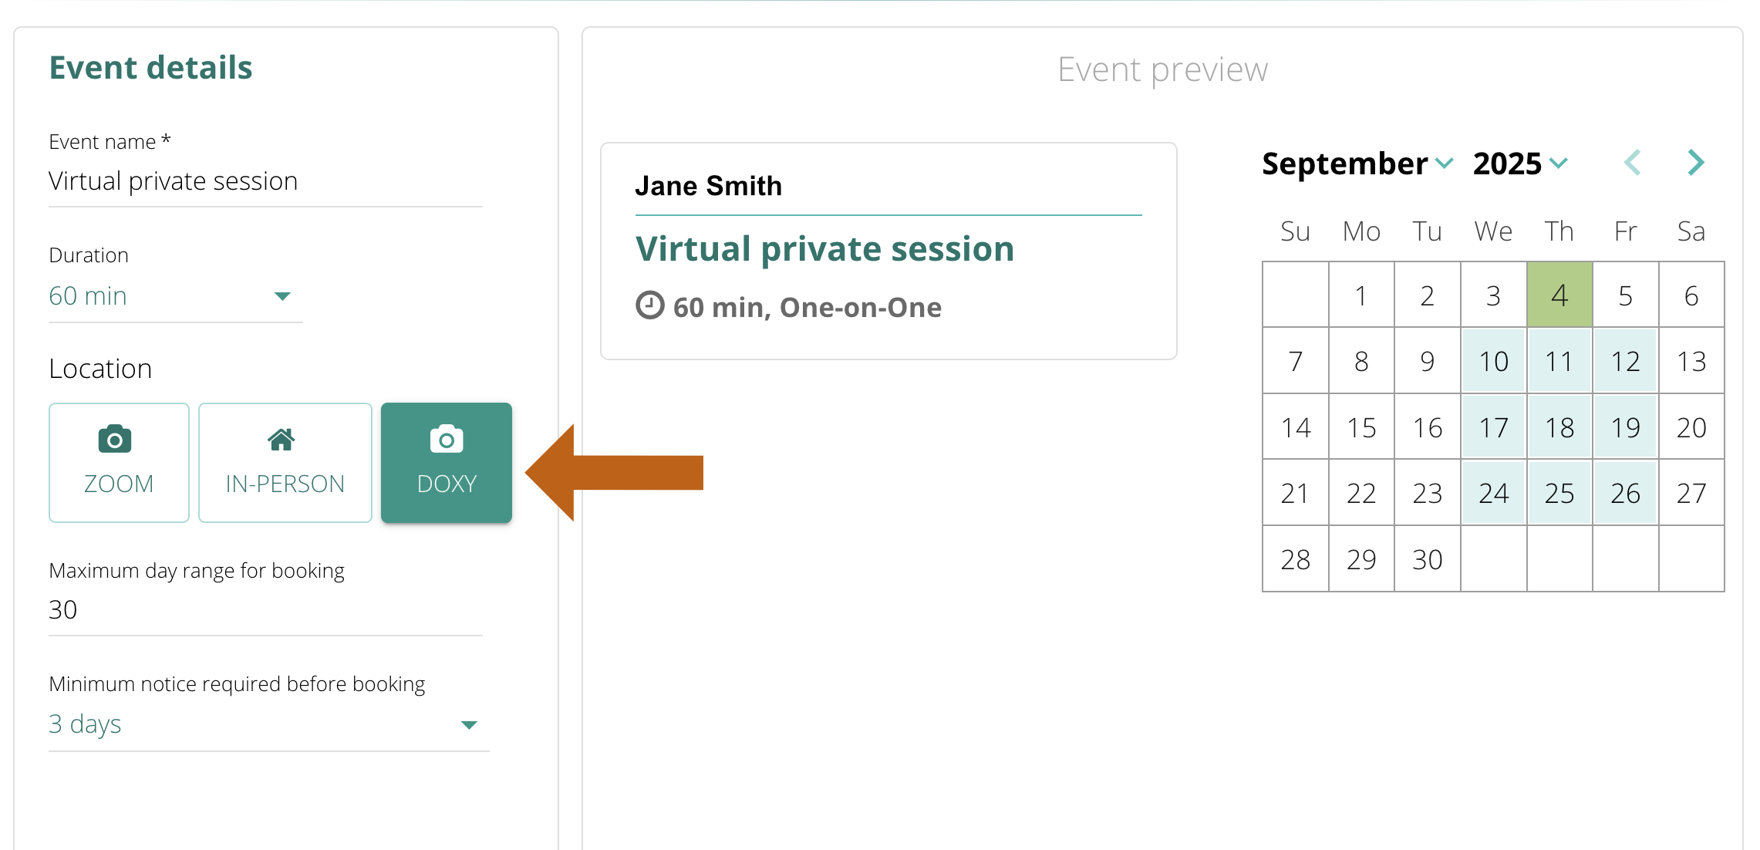The height and width of the screenshot is (850, 1760).
Task: Toggle the DOXY location option
Action: [x=447, y=463]
